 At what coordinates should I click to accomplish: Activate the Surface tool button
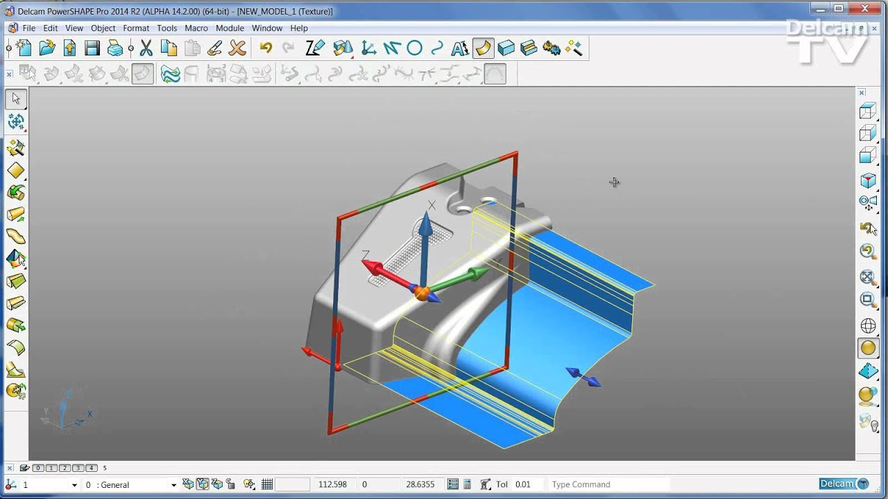pyautogui.click(x=483, y=48)
